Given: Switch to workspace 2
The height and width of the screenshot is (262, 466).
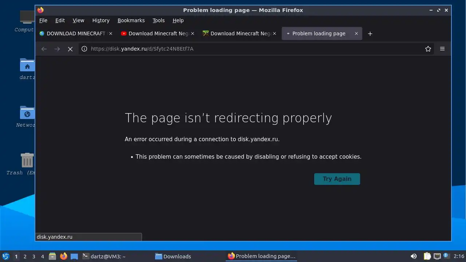Looking at the screenshot, I should click(25, 257).
